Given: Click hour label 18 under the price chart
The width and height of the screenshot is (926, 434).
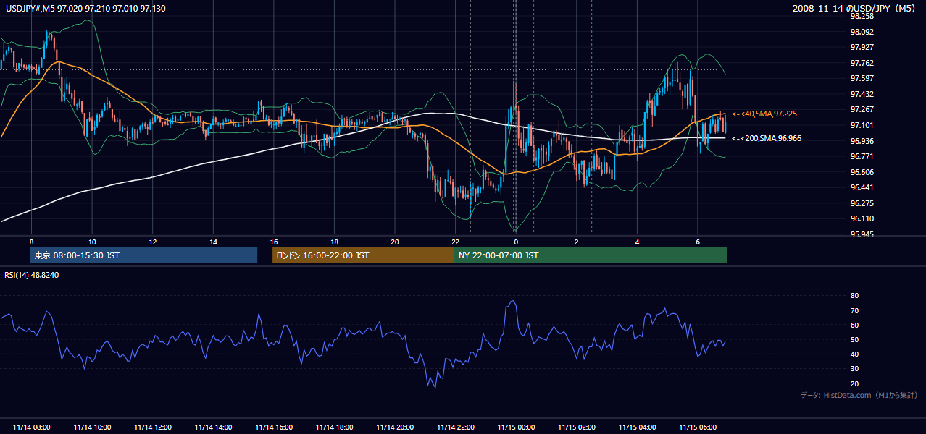Looking at the screenshot, I should coord(334,242).
